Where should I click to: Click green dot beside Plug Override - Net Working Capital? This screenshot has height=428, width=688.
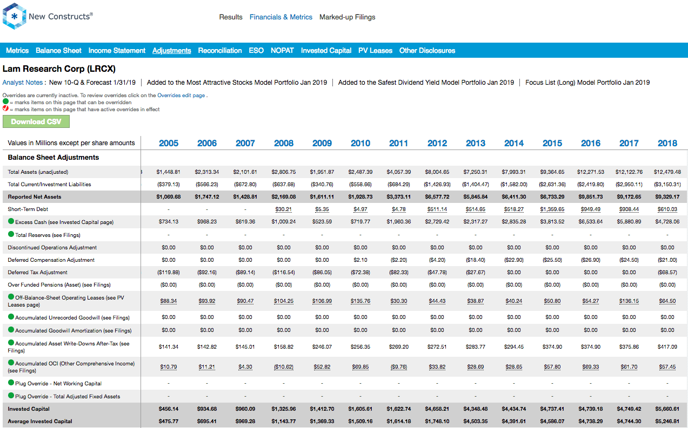coord(11,383)
